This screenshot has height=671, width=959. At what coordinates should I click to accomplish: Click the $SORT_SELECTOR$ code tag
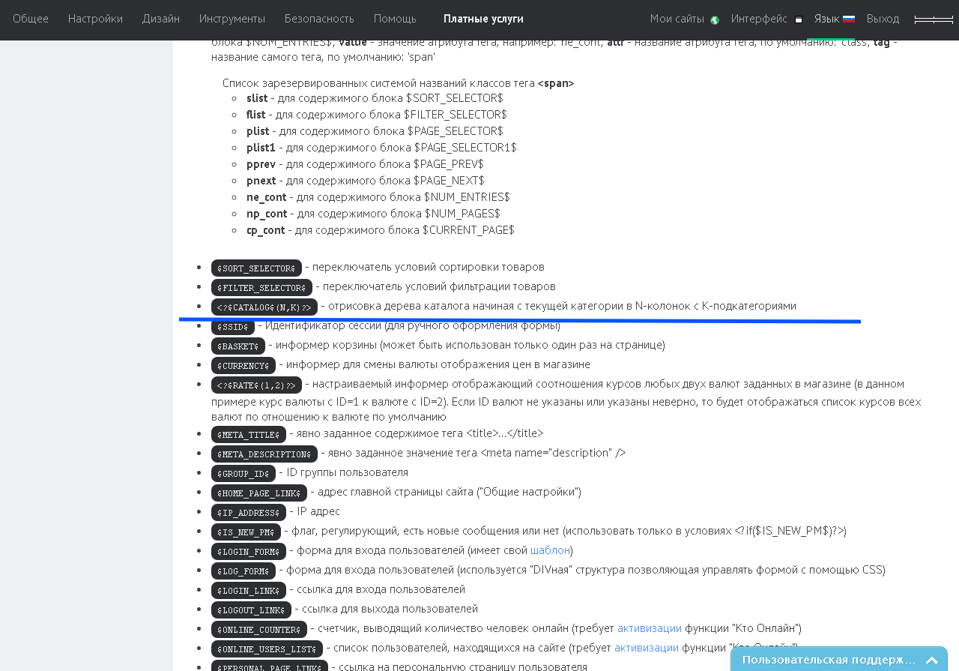[x=256, y=268]
